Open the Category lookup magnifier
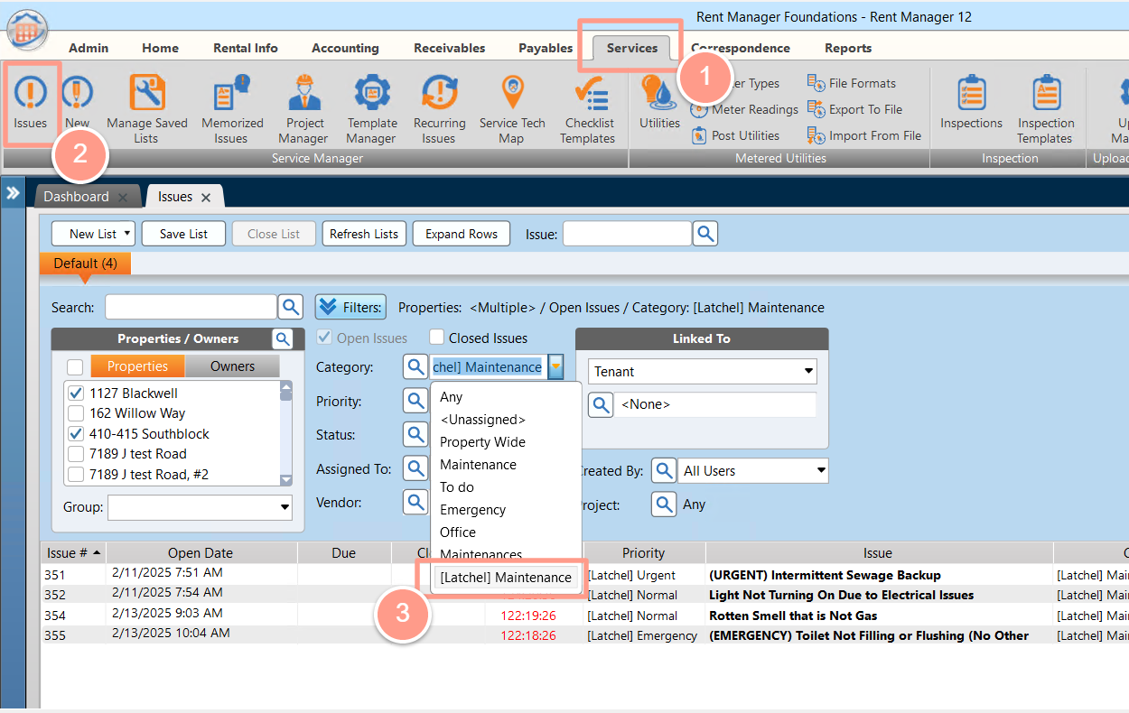 415,366
